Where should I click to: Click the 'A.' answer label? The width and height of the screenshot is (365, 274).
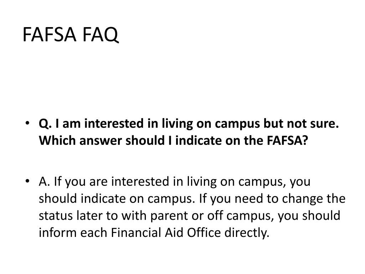pyautogui.click(x=45, y=182)
